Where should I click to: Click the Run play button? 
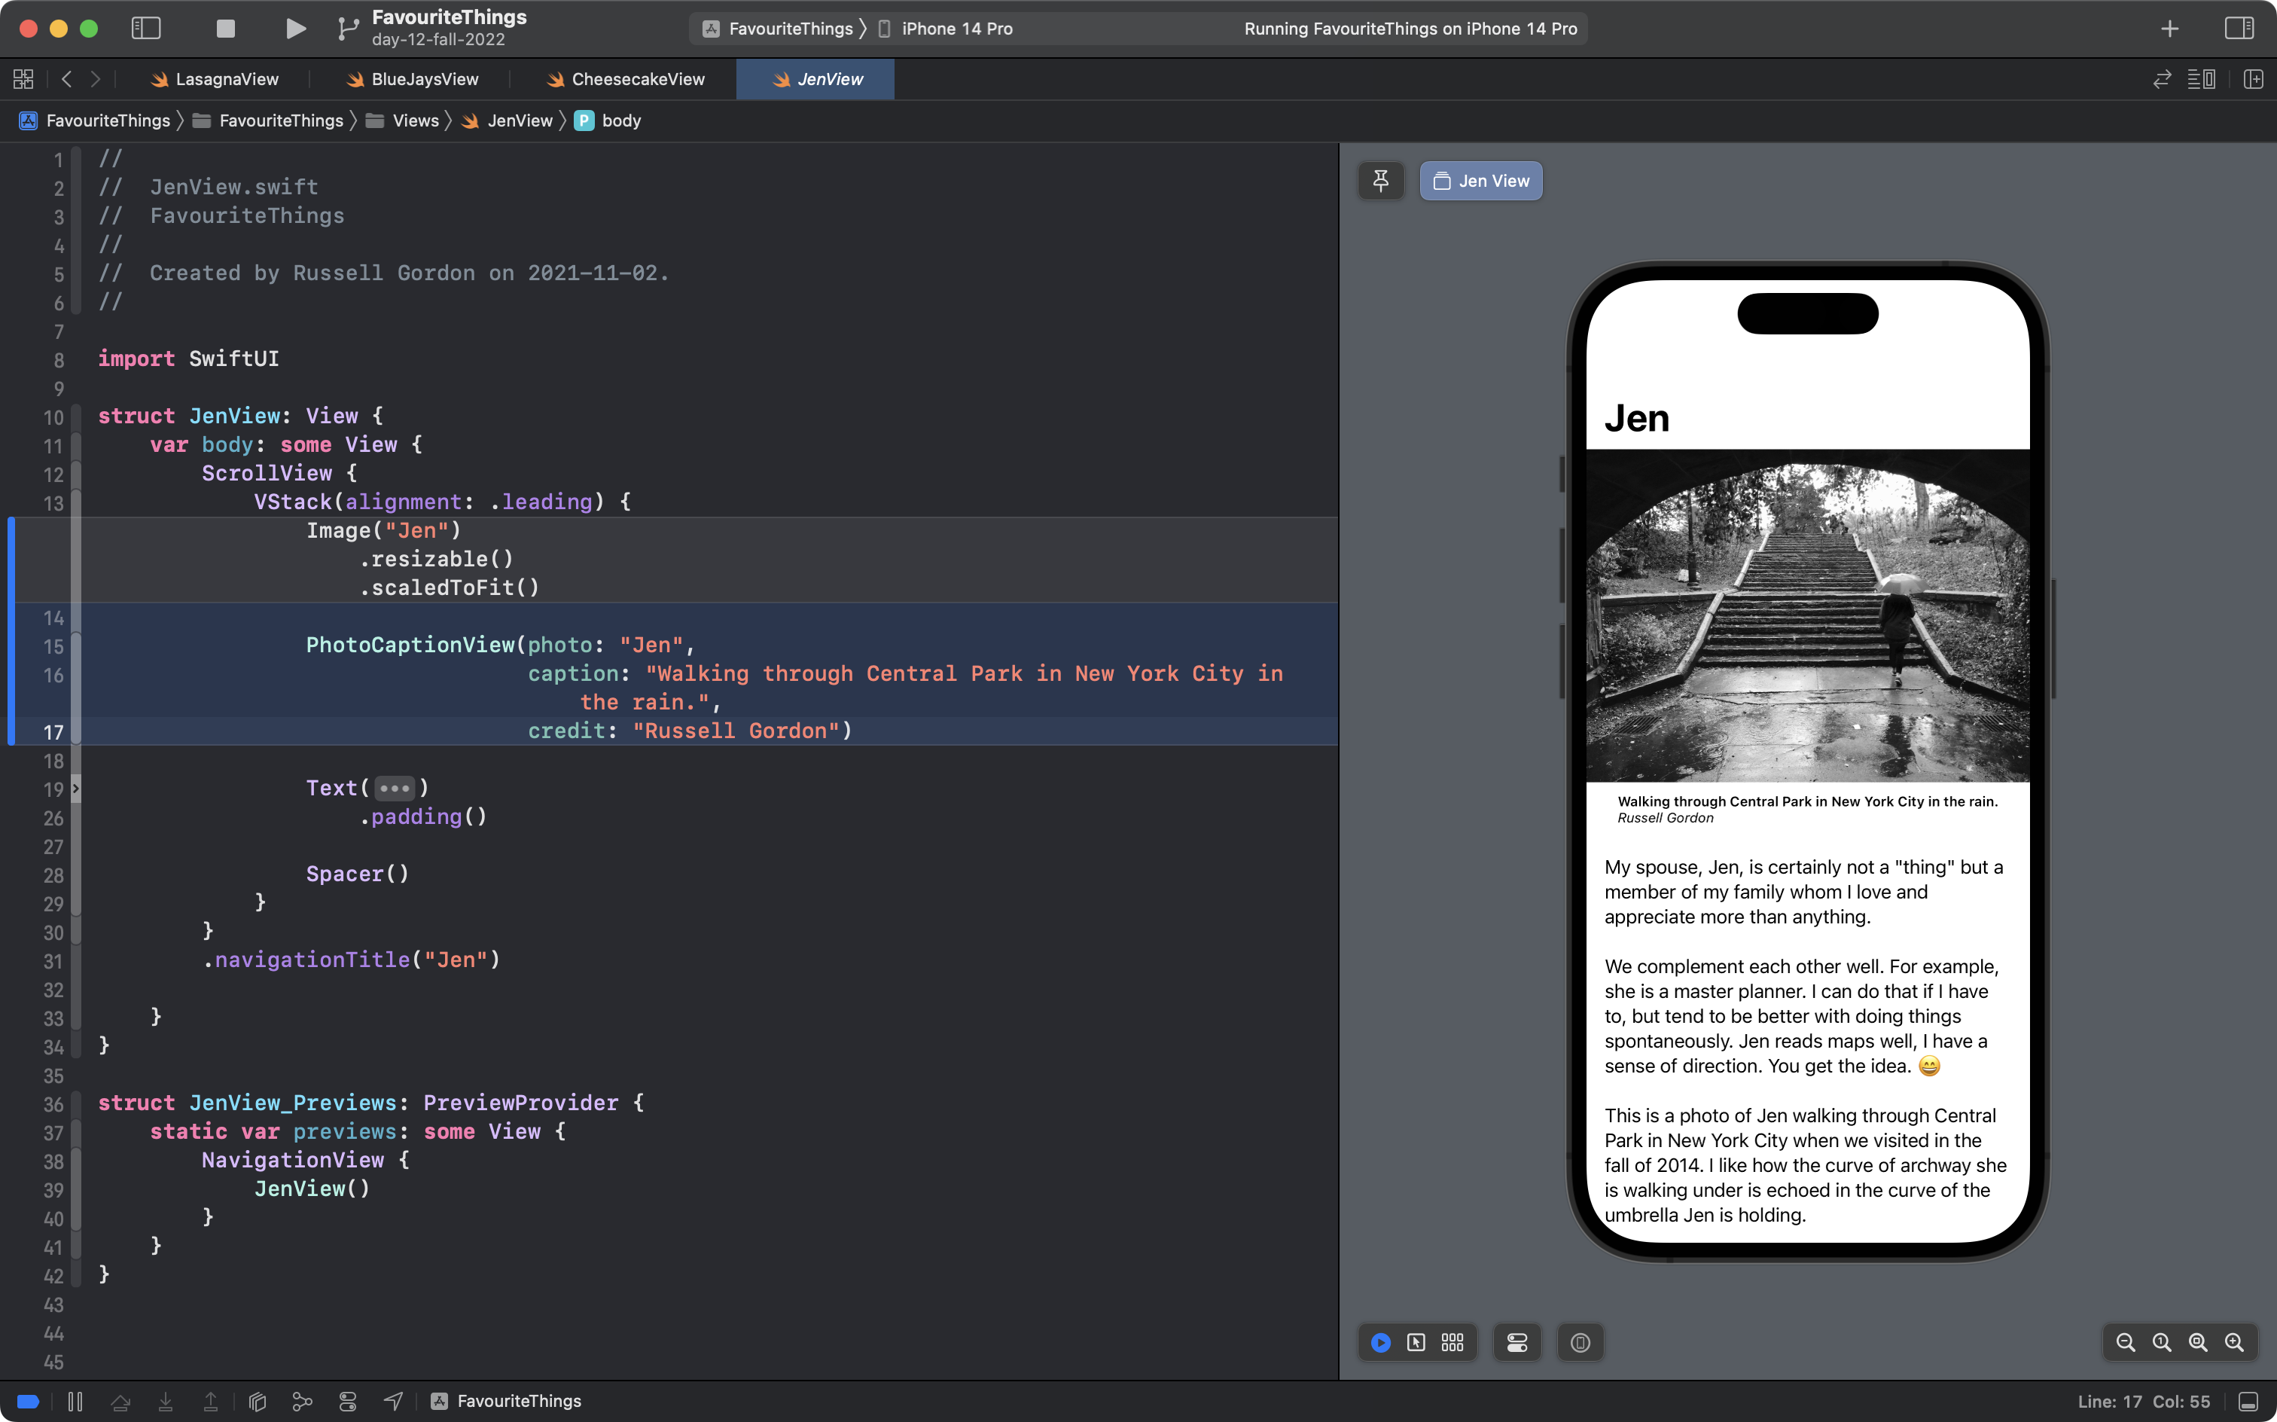[295, 28]
